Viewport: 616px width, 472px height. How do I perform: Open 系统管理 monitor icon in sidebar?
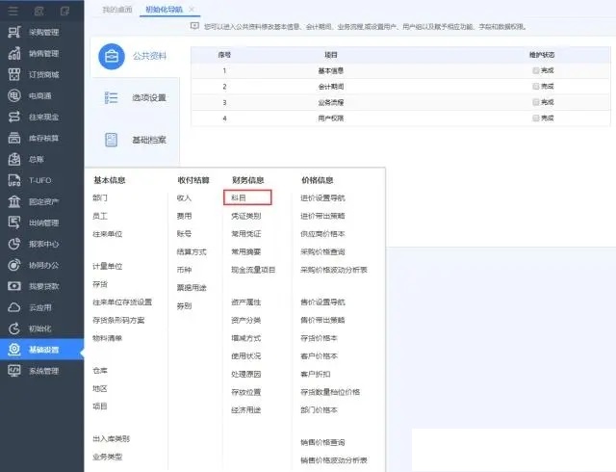click(x=14, y=371)
